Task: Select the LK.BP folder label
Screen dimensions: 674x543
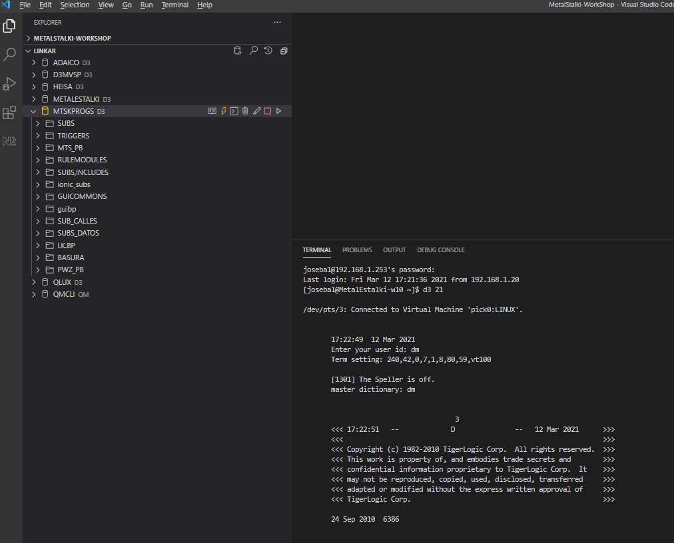Action: pos(66,246)
